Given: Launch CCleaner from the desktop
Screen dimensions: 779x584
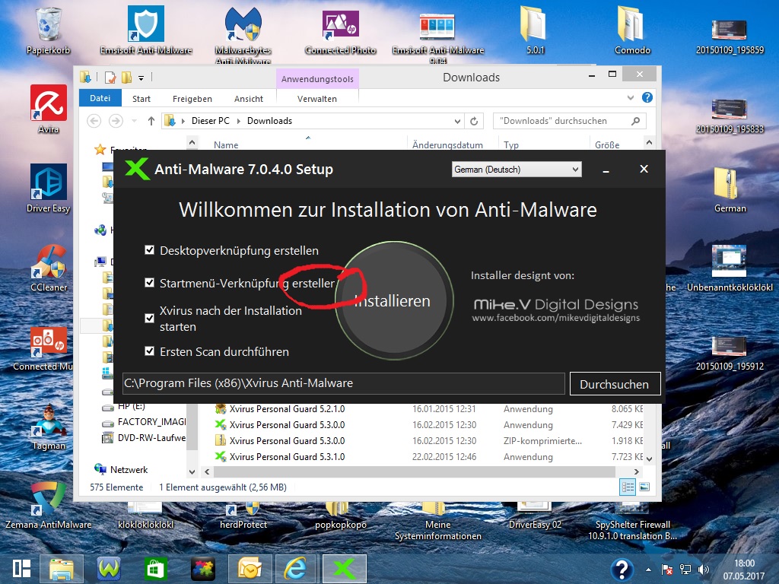Looking at the screenshot, I should pyautogui.click(x=48, y=267).
